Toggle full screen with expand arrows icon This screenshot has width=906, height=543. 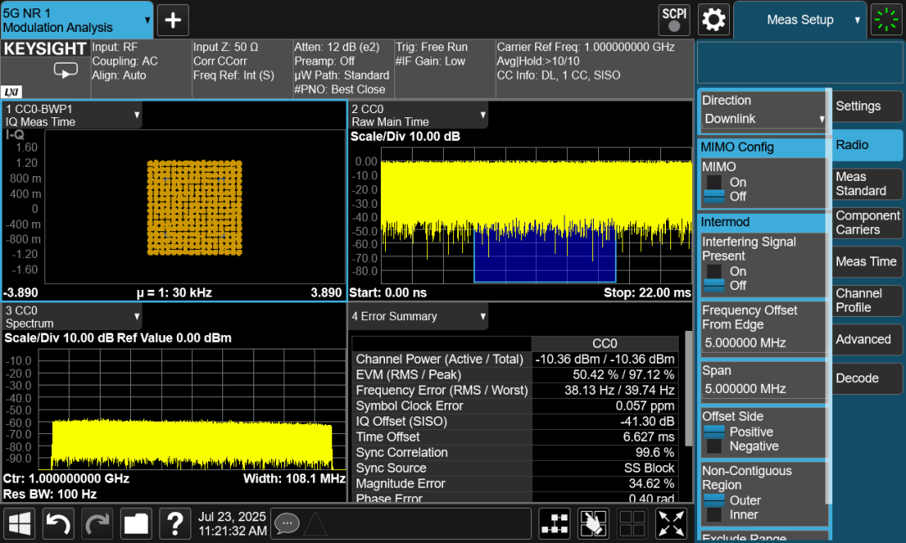pos(671,524)
